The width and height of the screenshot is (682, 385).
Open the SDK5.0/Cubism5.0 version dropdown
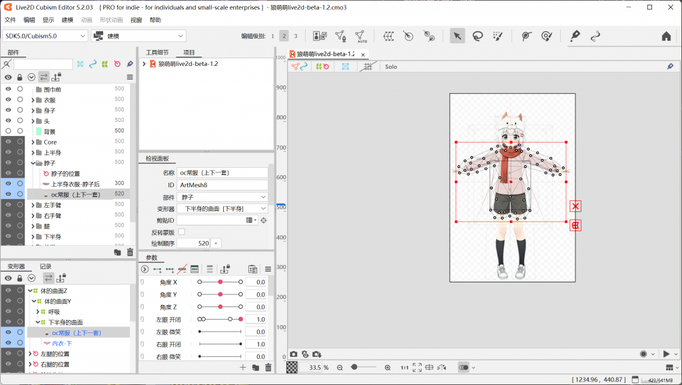coord(45,36)
